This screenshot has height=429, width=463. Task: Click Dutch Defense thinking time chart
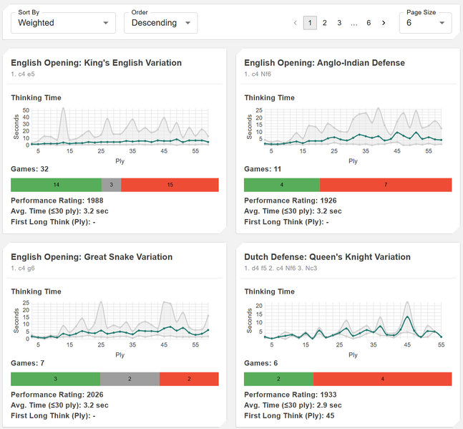coord(353,321)
